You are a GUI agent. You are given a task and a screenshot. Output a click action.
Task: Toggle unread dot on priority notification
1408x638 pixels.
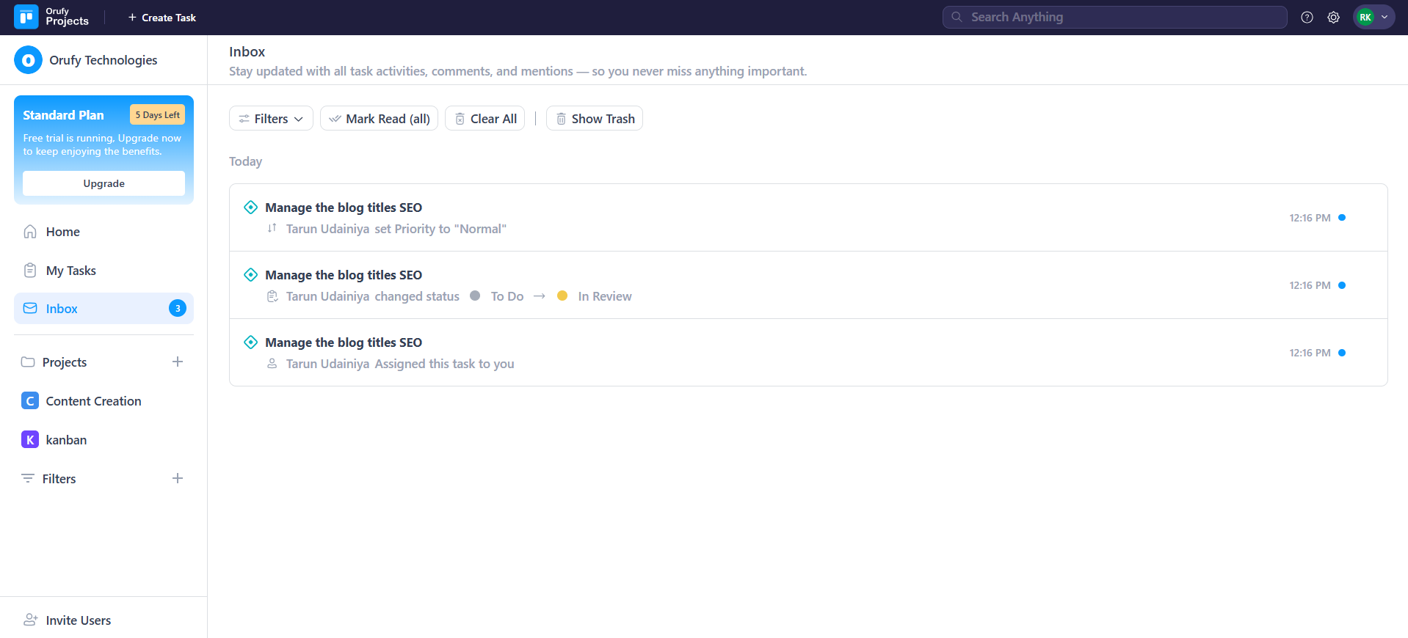point(1342,218)
